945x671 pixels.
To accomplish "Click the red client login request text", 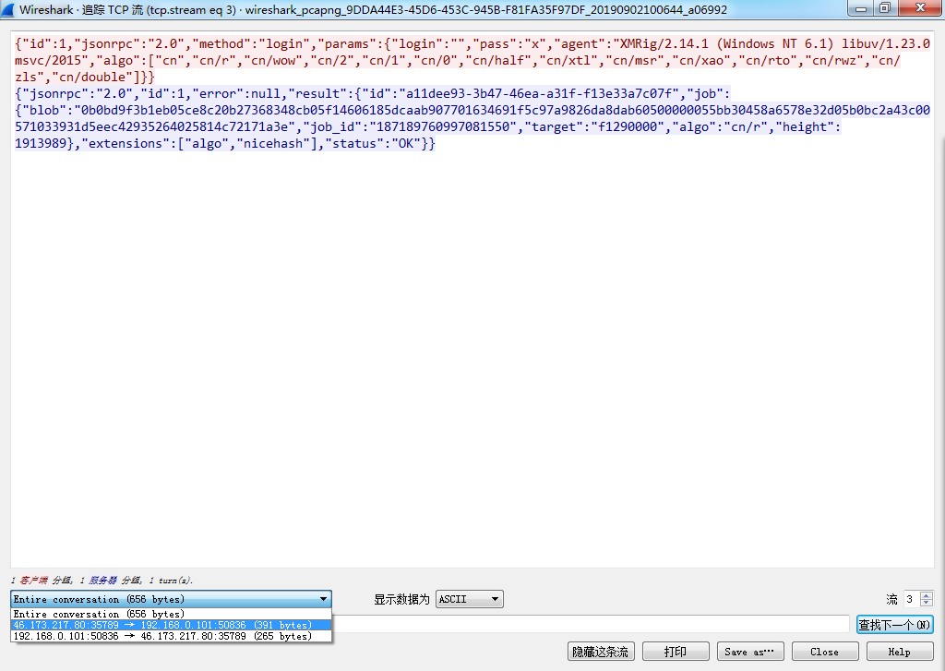I will tap(472, 60).
